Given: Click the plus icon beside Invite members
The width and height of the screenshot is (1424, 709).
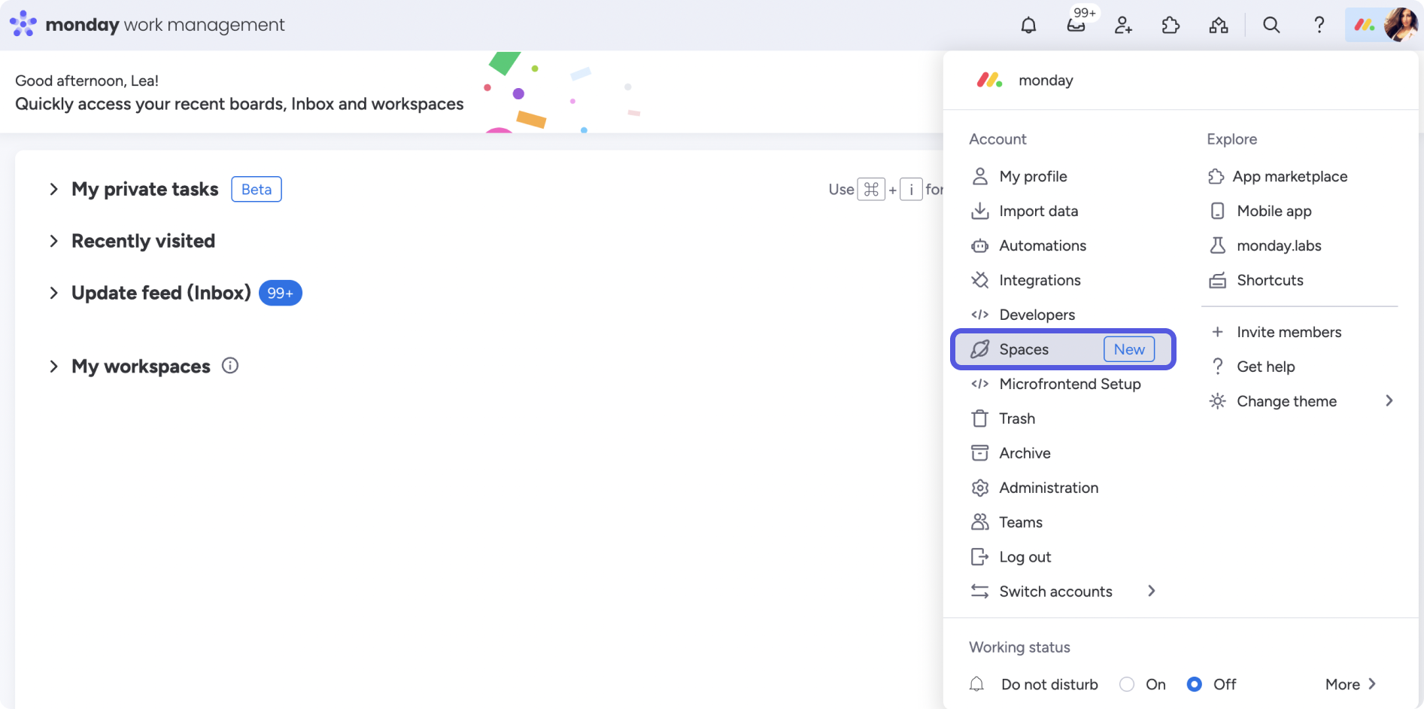Looking at the screenshot, I should click(x=1217, y=332).
